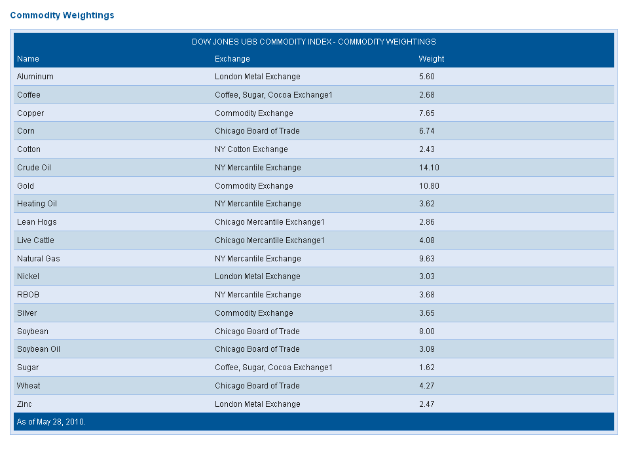Click the Zinc name cell
Viewport: 628px width, 454px height.
pos(24,404)
